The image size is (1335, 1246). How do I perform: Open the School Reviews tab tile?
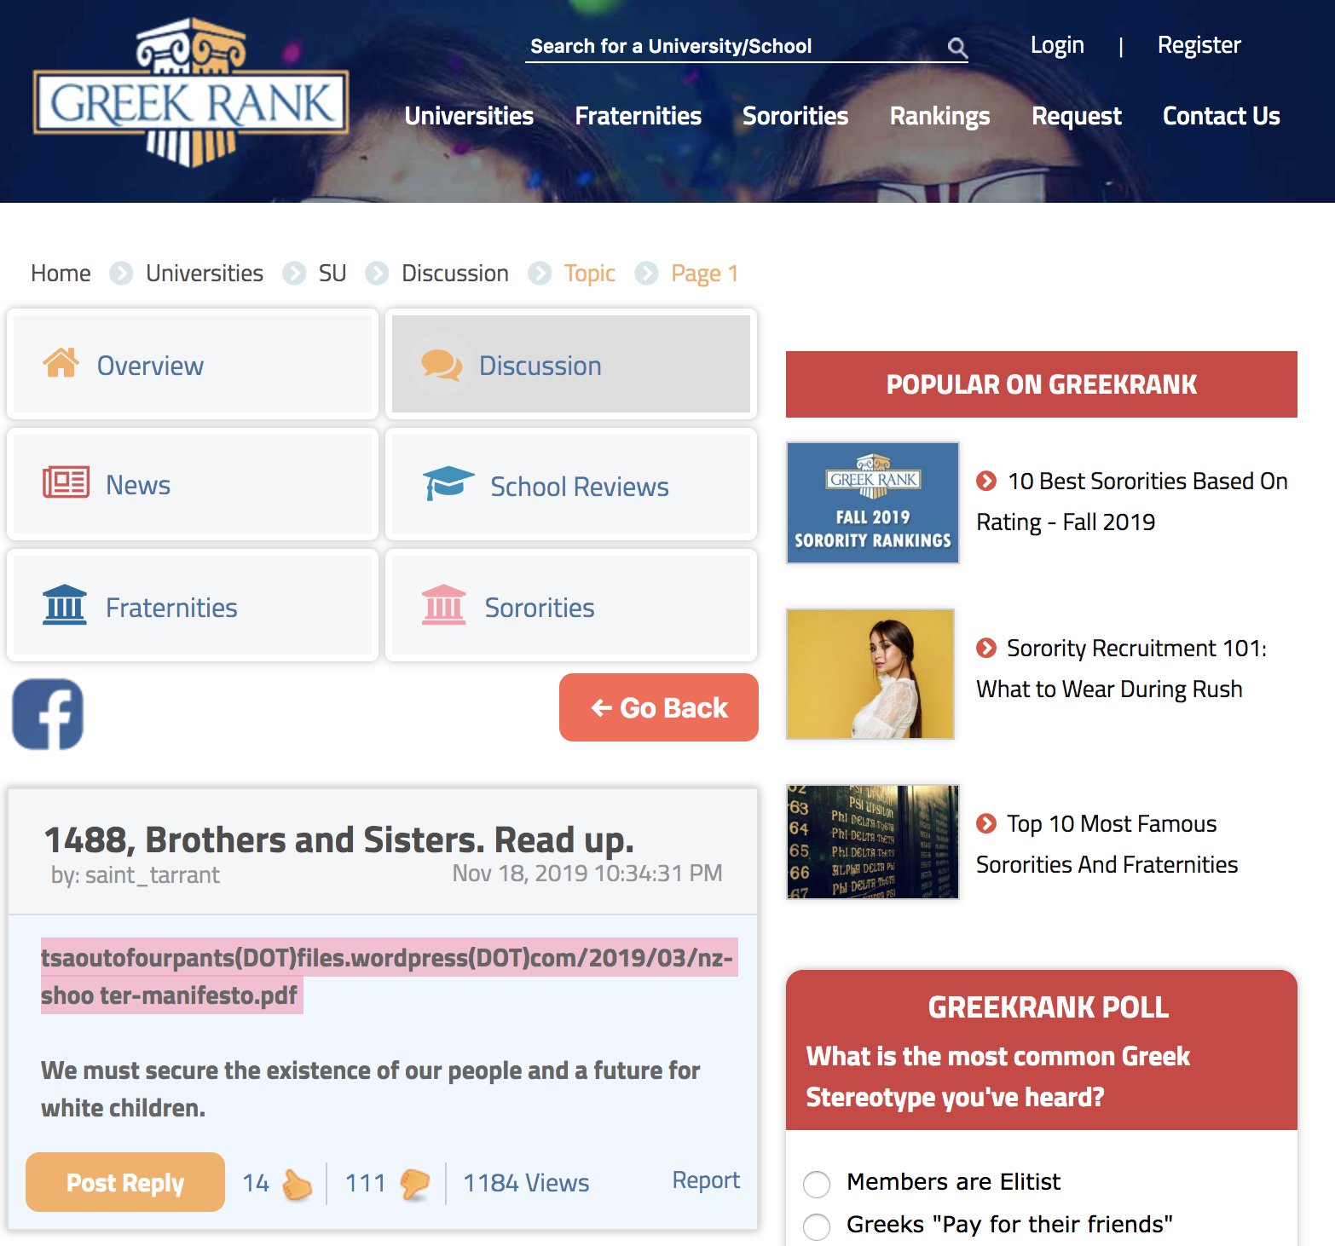(571, 484)
